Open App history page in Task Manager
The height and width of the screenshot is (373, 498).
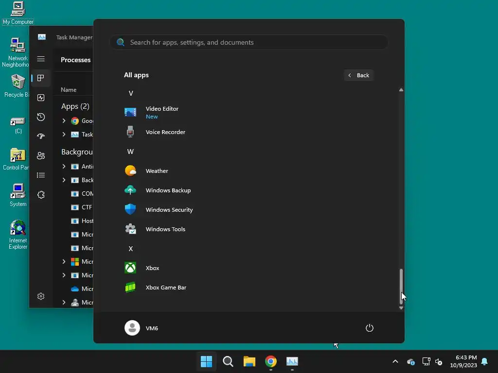[x=41, y=117]
